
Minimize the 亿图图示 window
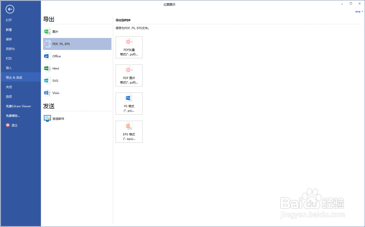click(342, 4)
